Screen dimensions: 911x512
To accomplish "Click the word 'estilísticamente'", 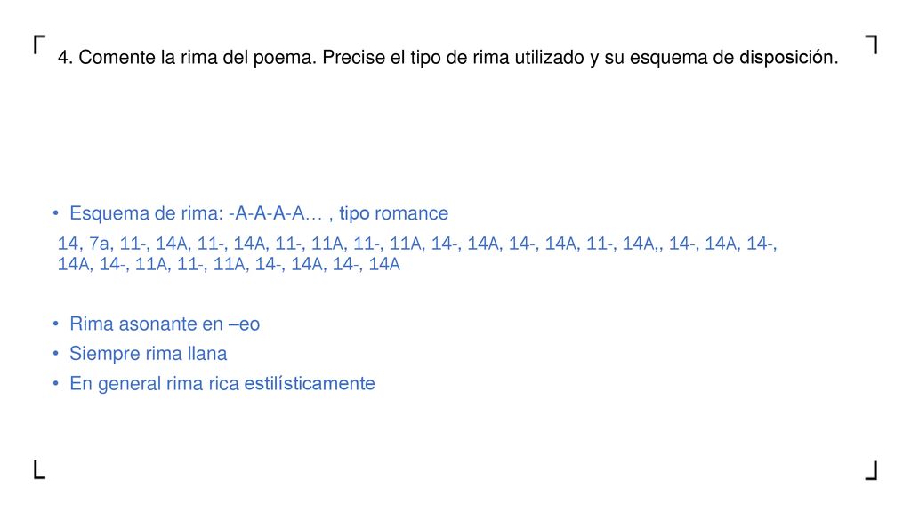I will click(309, 383).
